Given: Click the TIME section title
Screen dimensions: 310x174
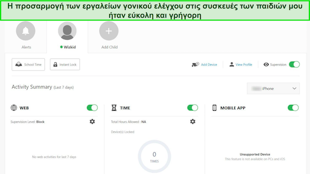Looking at the screenshot, I should (125, 108).
